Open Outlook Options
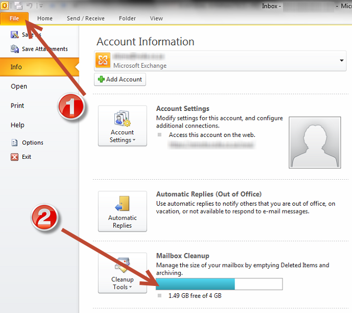The height and width of the screenshot is (313, 352). coord(32,143)
